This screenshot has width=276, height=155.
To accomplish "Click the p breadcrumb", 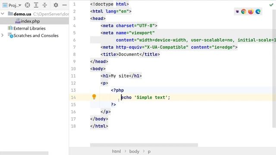I will [149, 152].
